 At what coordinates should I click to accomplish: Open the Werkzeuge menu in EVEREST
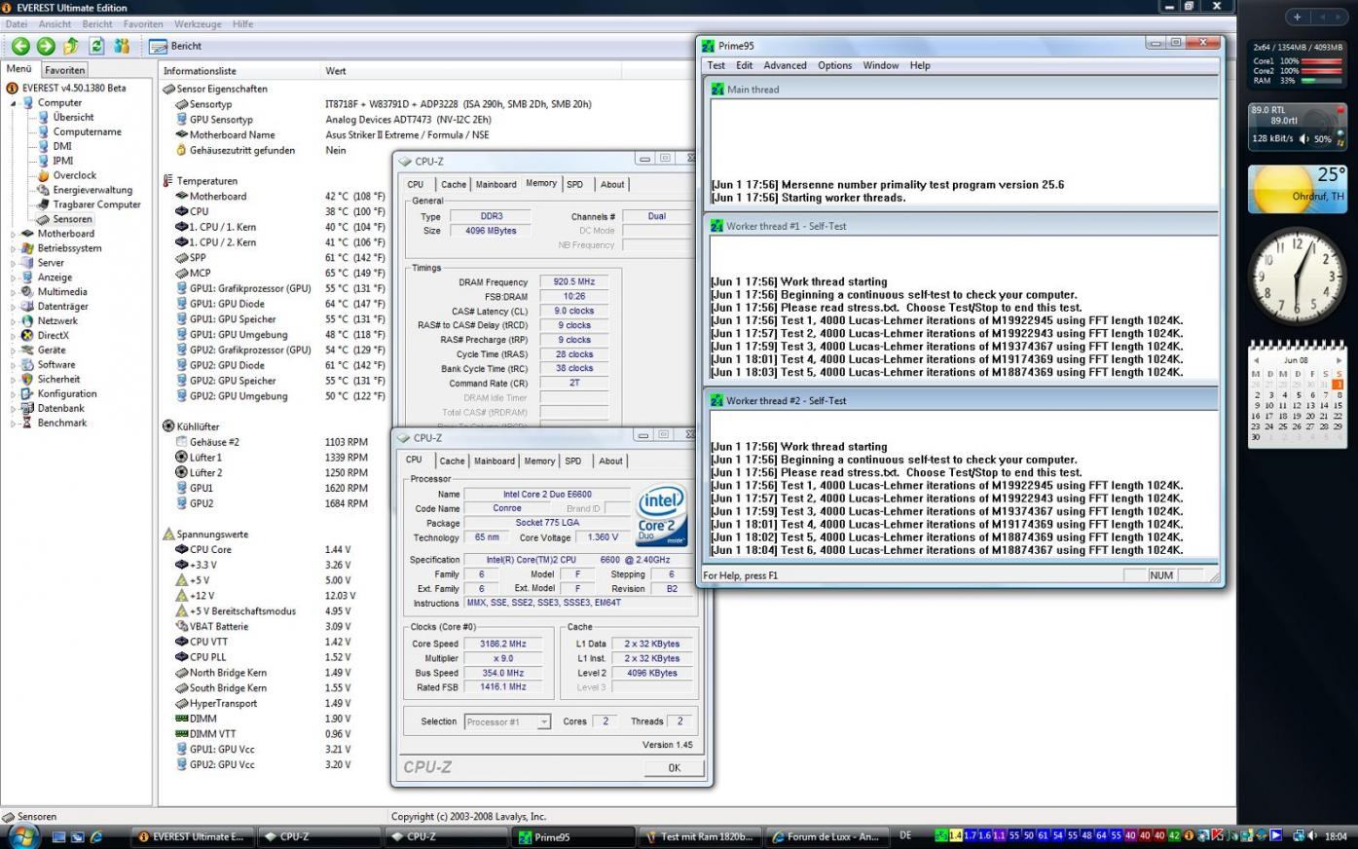(x=198, y=23)
